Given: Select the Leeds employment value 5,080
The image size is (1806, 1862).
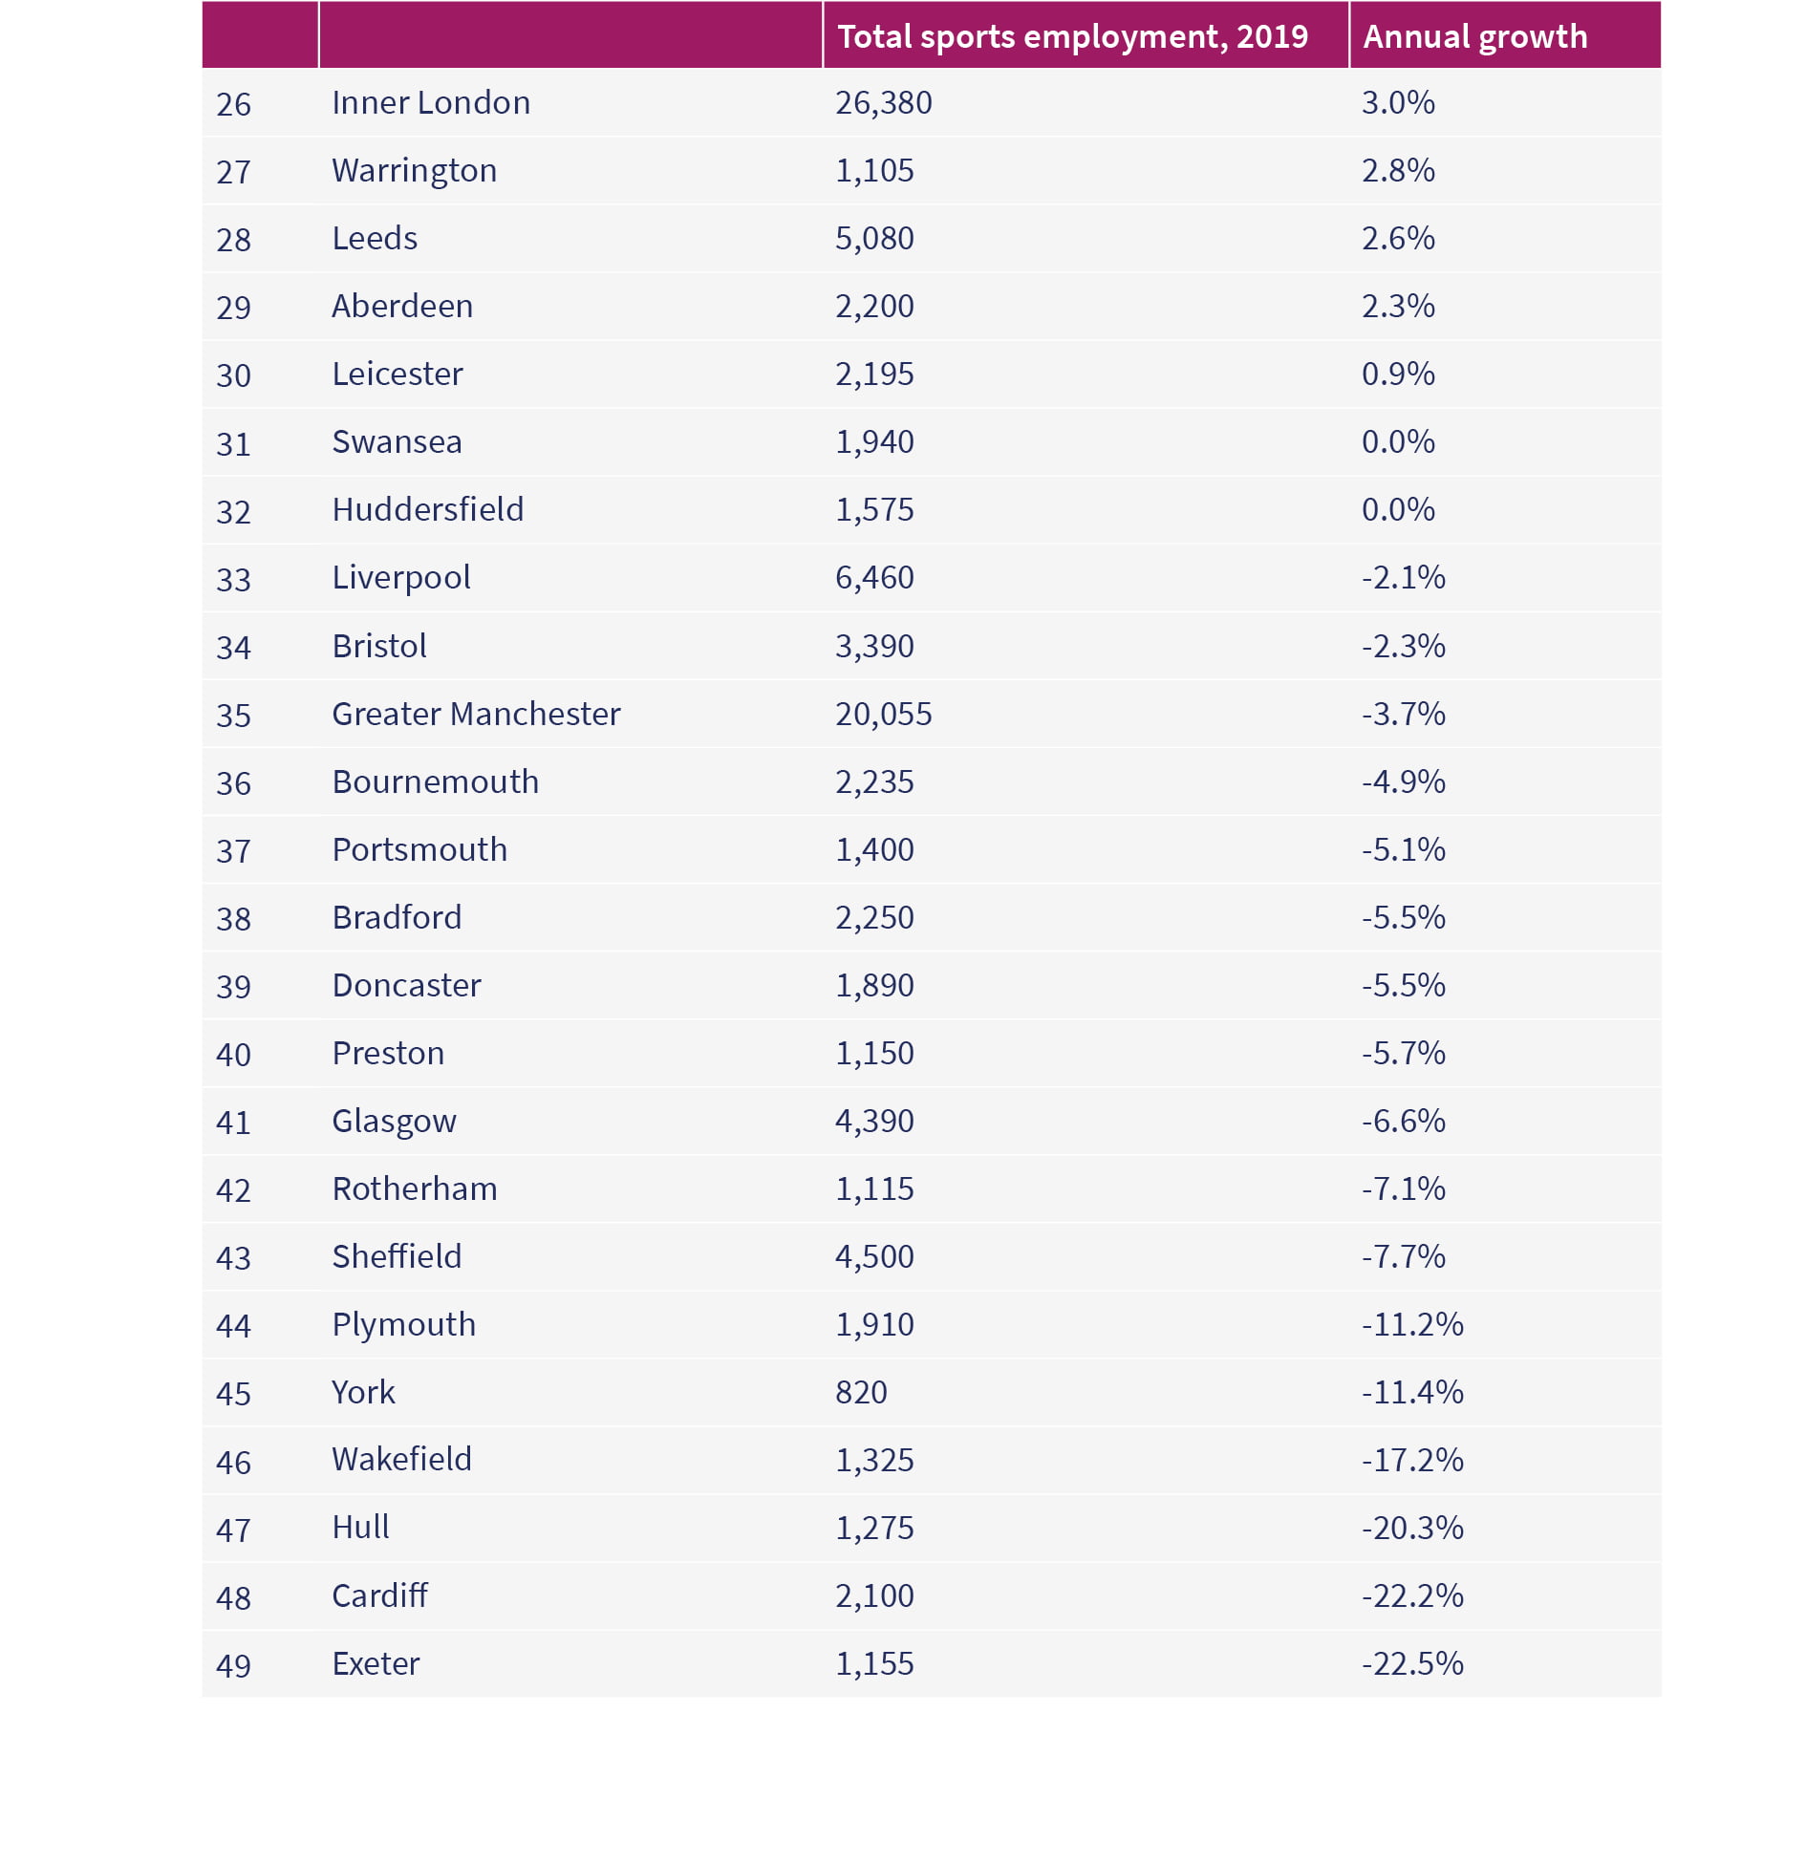Looking at the screenshot, I should click(x=874, y=238).
